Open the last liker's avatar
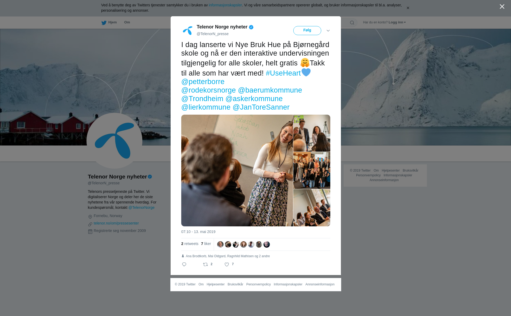The image size is (511, 316). [267, 244]
